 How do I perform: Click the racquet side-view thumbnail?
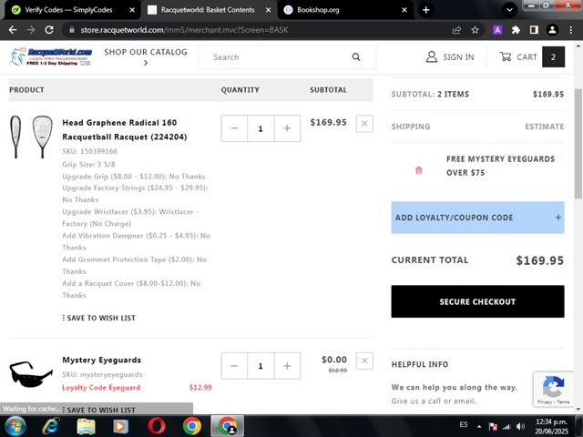[15, 137]
